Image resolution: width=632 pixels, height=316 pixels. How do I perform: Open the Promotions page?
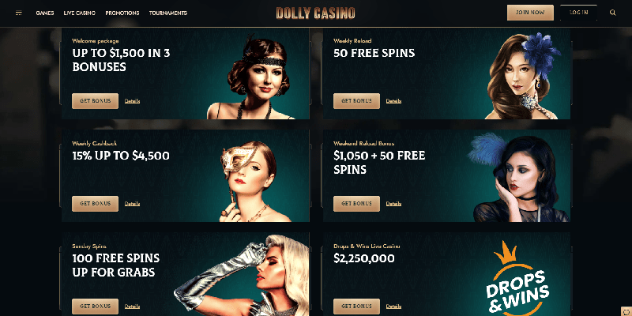pos(122,13)
